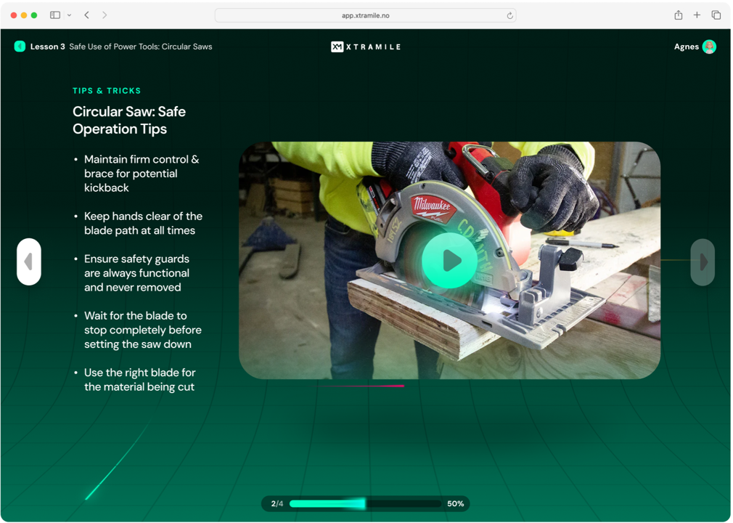Select the Lesson 3 title link
Image resolution: width=733 pixels, height=523 pixels.
[x=121, y=46]
